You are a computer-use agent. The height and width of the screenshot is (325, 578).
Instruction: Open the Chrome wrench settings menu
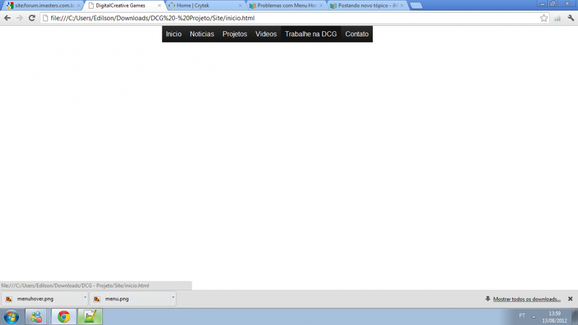point(570,18)
